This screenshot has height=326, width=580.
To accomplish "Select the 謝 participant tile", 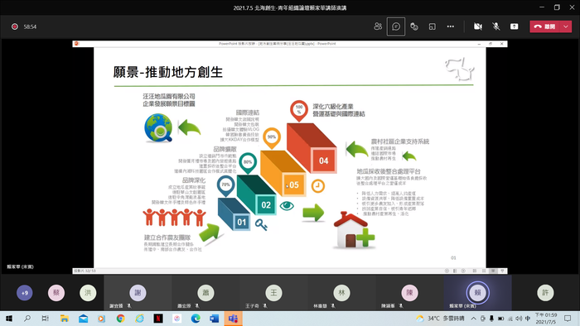I will 138,293.
